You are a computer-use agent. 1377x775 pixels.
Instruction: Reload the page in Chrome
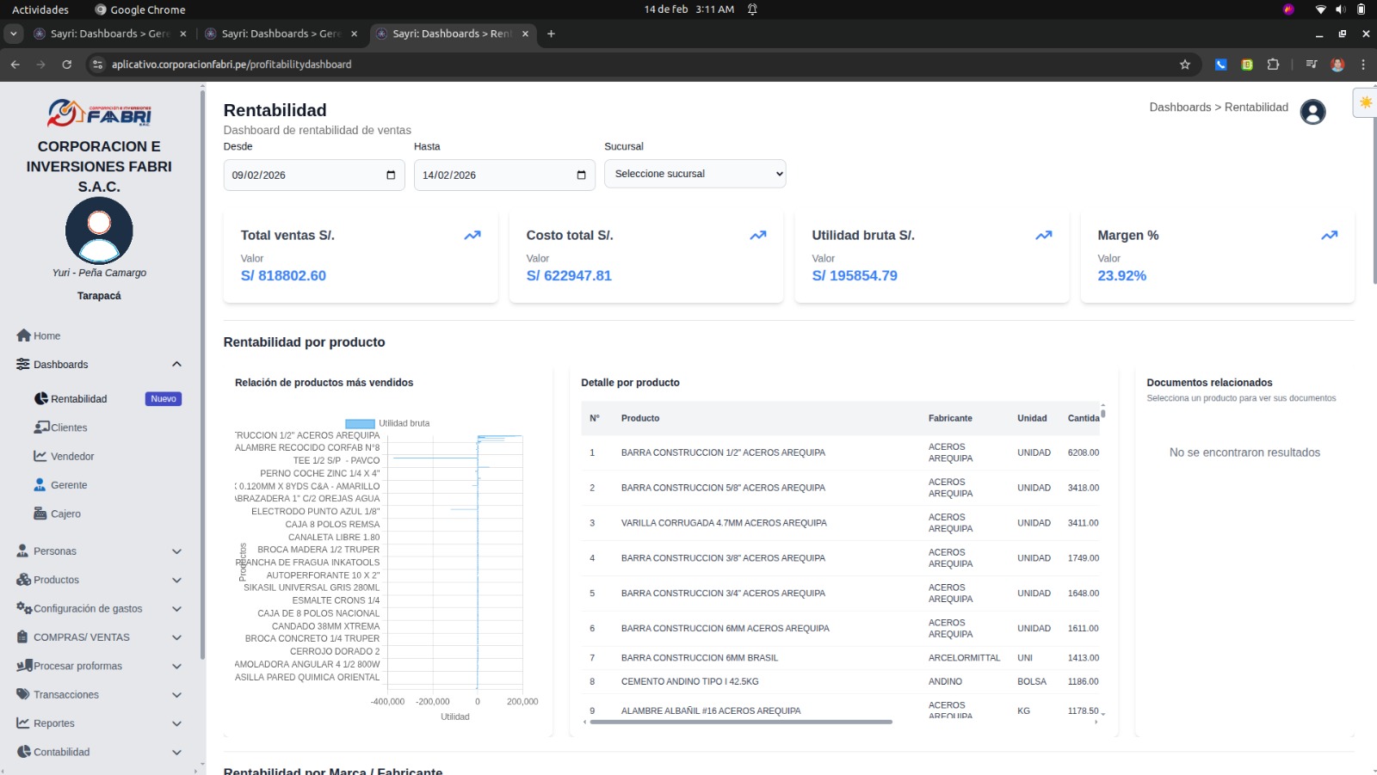click(67, 65)
